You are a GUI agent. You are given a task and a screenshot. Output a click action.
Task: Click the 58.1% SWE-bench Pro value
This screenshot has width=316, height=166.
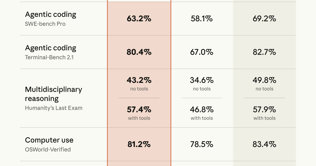(202, 19)
